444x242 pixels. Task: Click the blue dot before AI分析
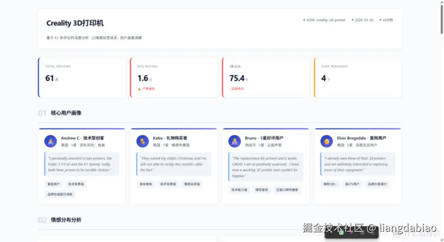[x=380, y=20]
